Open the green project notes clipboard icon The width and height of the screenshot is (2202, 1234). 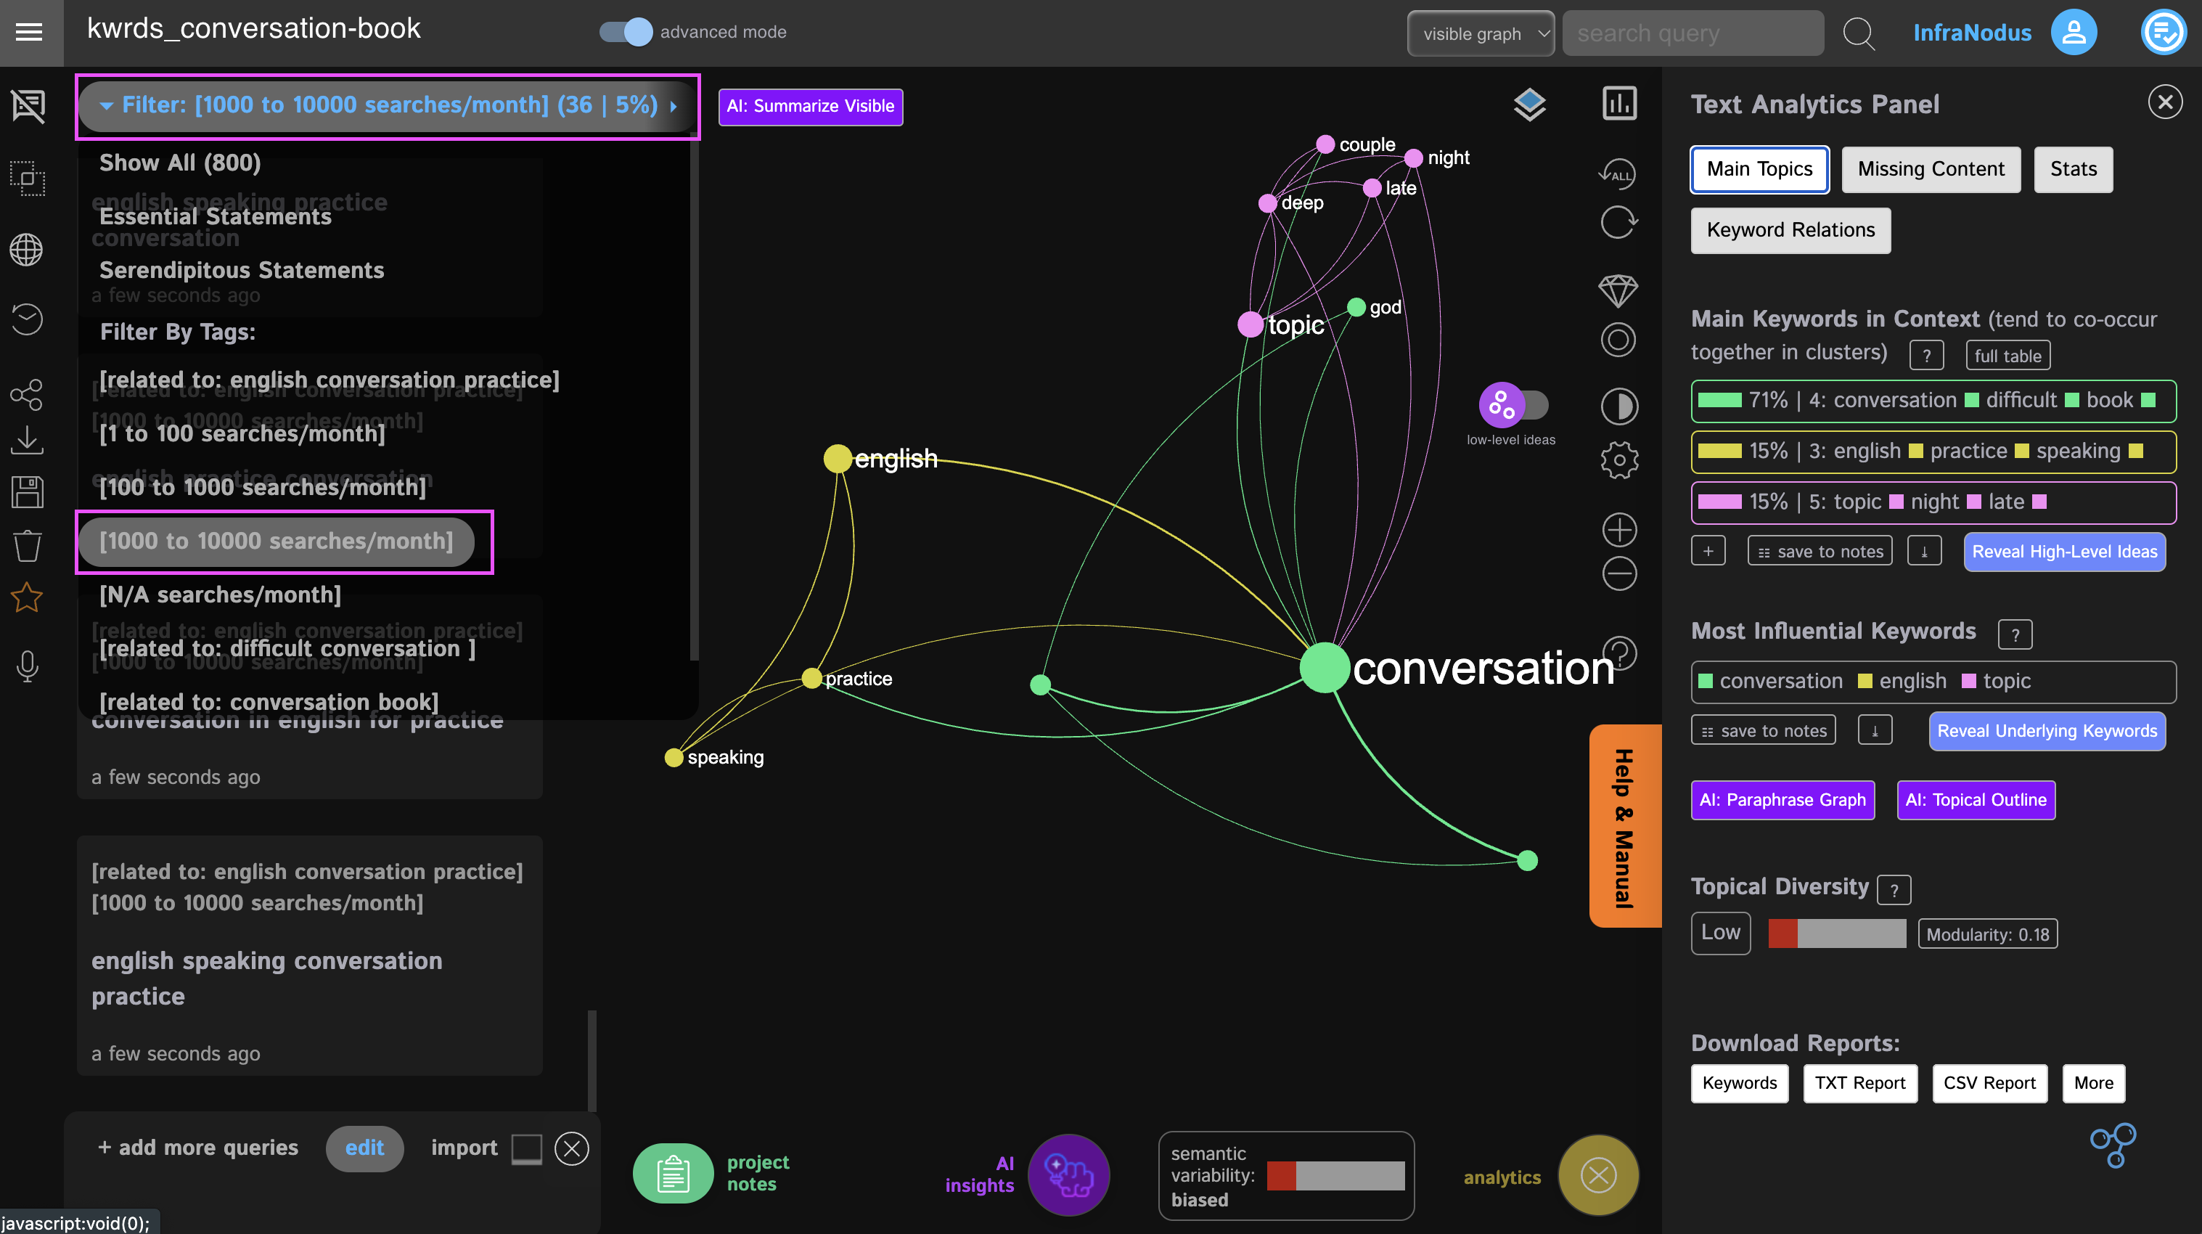(673, 1173)
